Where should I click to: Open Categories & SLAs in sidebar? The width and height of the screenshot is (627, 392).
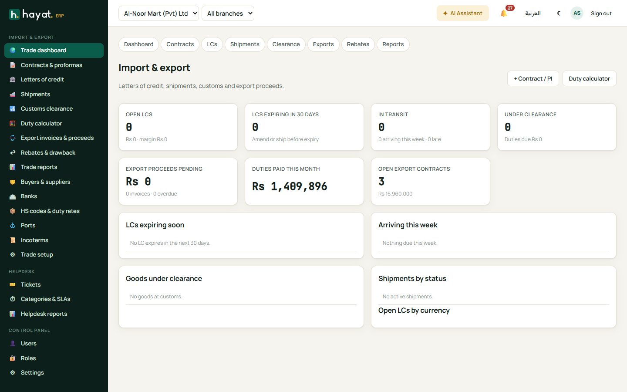point(54,299)
